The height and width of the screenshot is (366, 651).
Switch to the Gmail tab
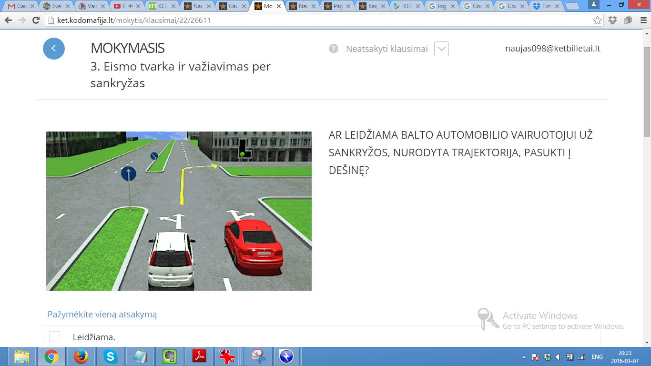[19, 6]
